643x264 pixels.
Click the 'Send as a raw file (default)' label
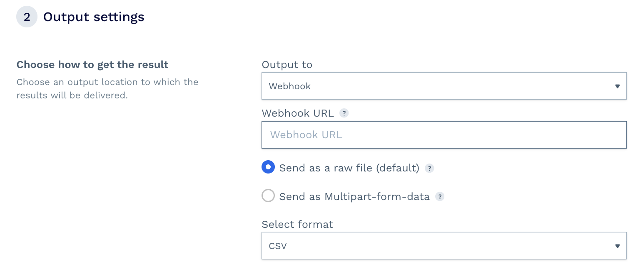(x=349, y=168)
